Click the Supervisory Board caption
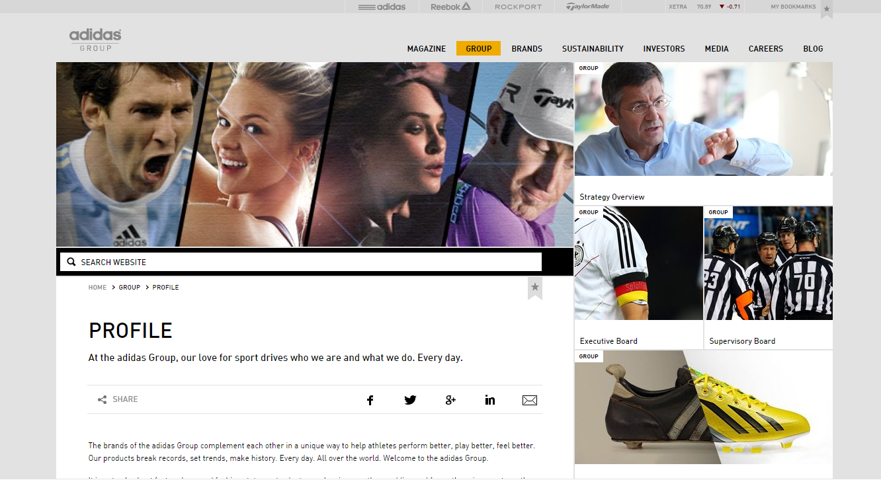Screen dimensions: 881x480 coord(742,341)
